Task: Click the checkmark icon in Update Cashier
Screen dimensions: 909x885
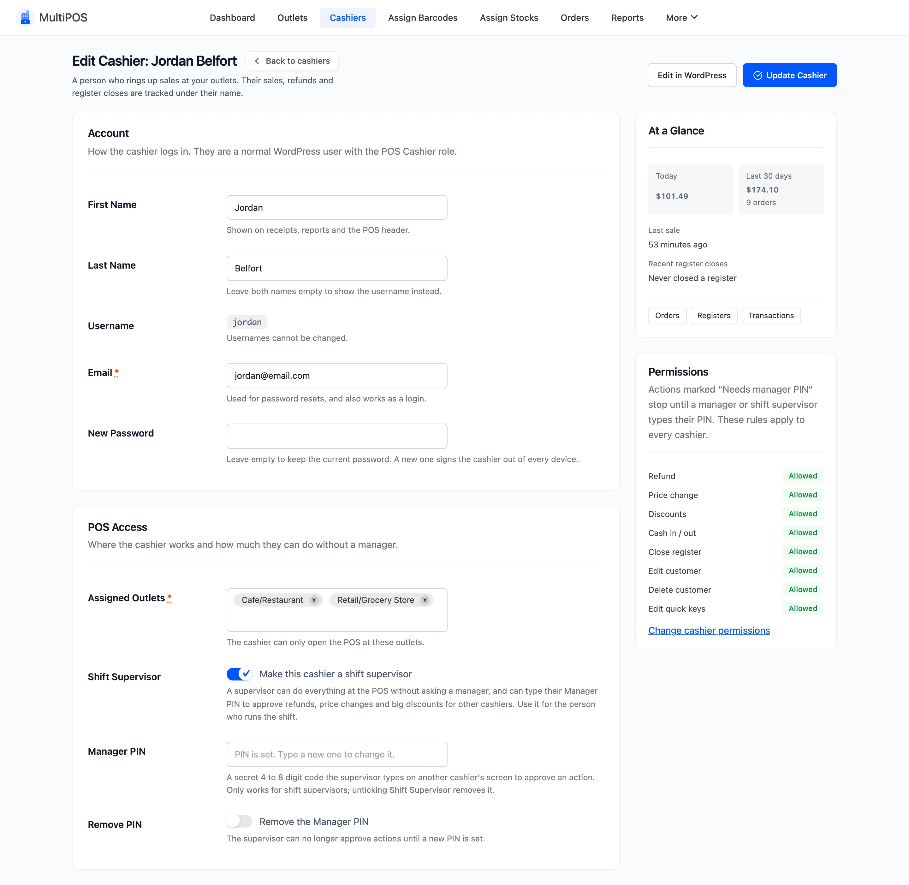Action: pos(757,75)
